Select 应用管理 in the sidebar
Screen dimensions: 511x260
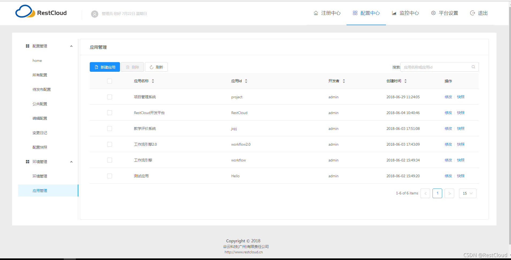pos(48,191)
